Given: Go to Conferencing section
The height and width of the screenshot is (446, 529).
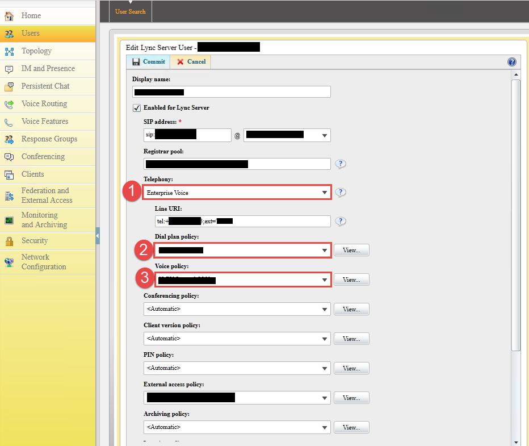Looking at the screenshot, I should (x=48, y=157).
